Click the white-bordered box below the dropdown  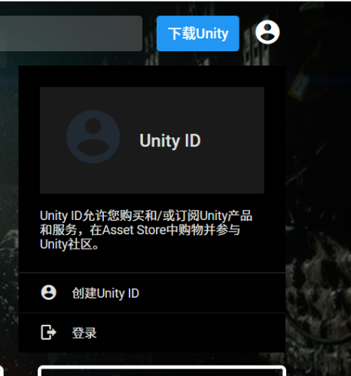tap(162, 371)
